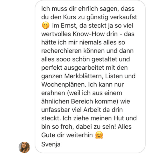
Task: Click the word Wochenplänen
Action: 64,84
